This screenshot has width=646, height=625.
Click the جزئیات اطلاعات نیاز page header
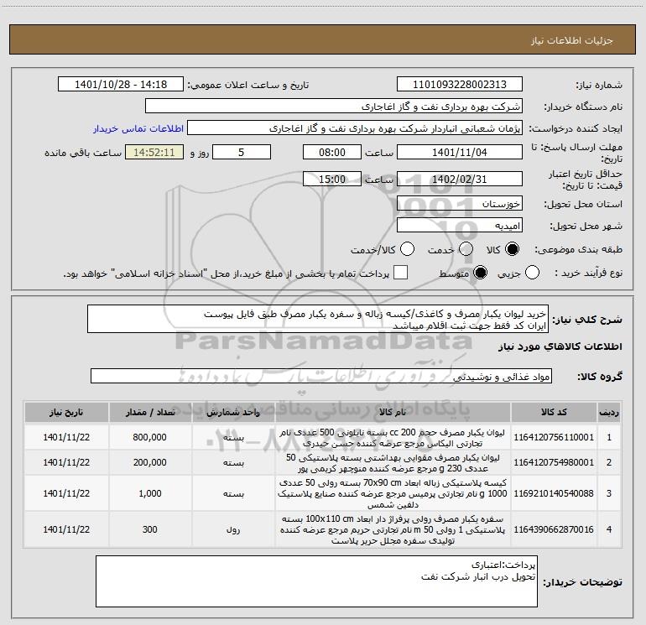pos(572,40)
